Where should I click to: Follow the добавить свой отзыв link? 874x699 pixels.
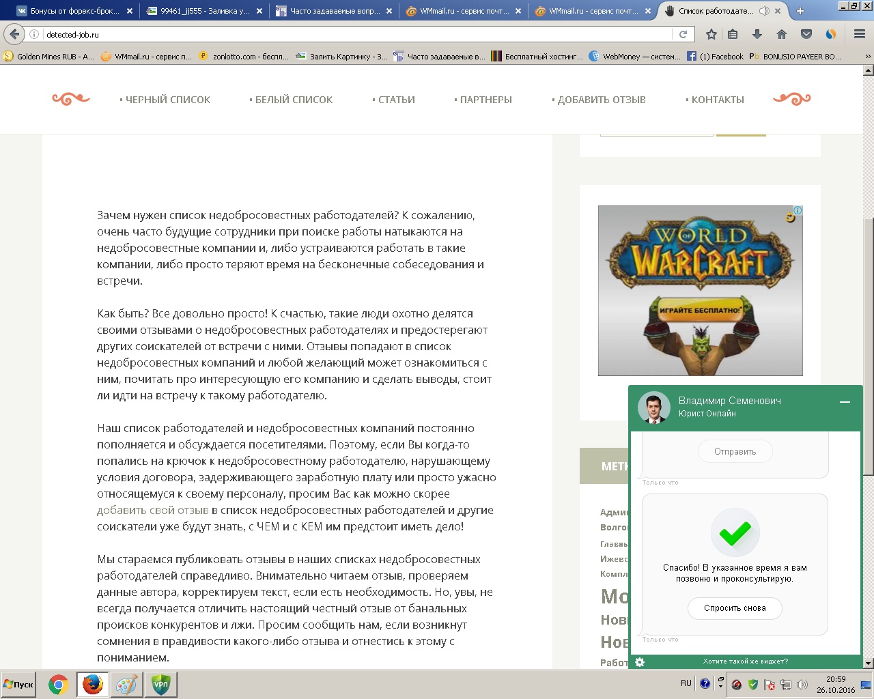153,510
